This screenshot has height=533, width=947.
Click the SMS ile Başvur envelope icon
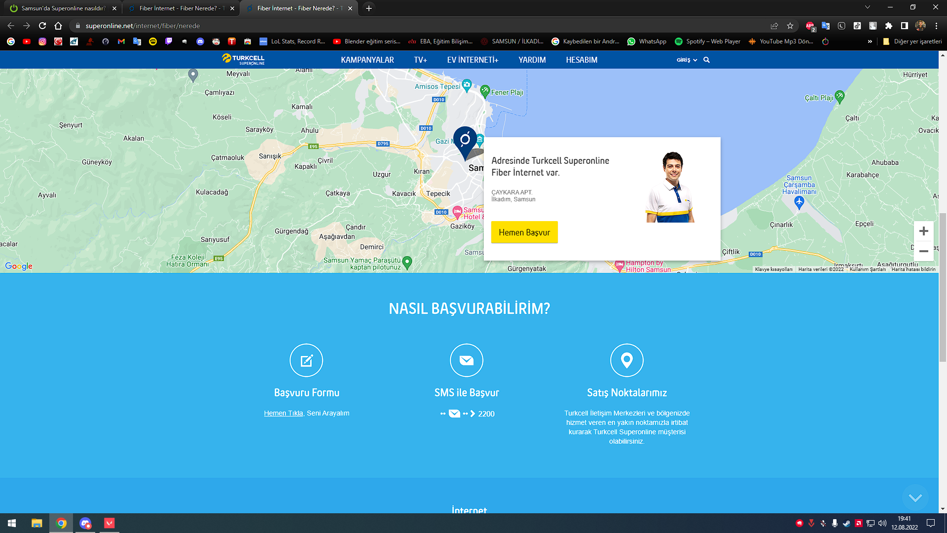click(467, 361)
